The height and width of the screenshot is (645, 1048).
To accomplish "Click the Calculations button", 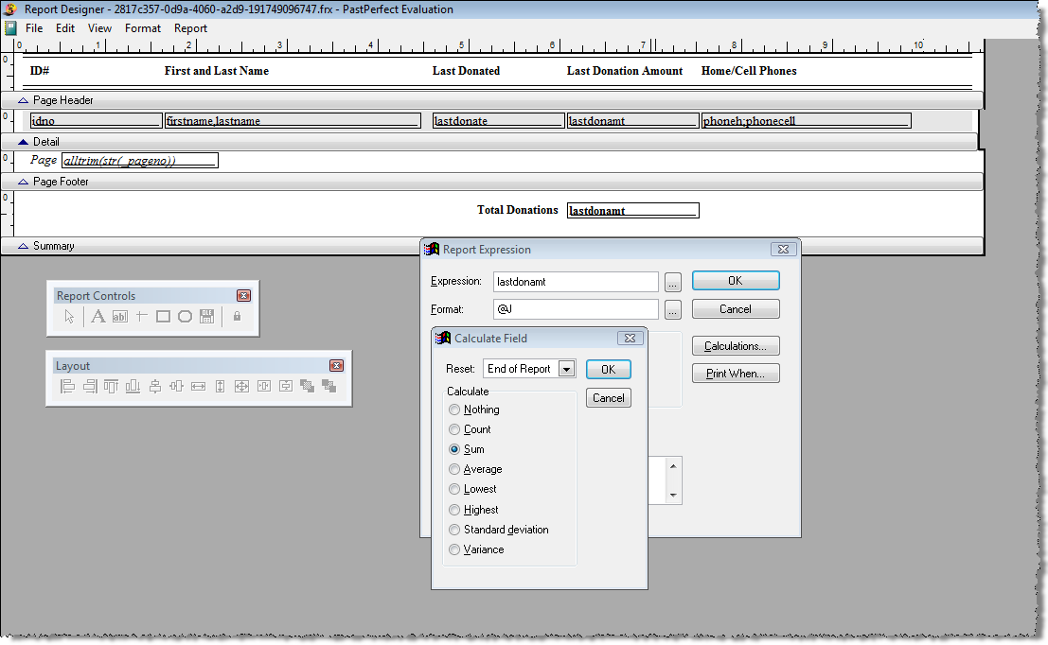I will coord(736,345).
